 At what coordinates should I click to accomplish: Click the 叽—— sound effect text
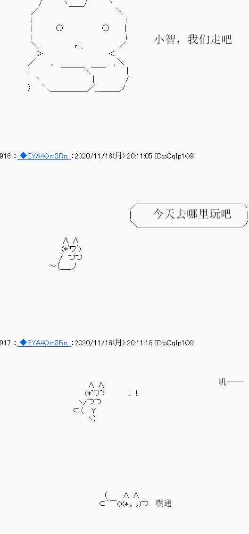[231, 382]
